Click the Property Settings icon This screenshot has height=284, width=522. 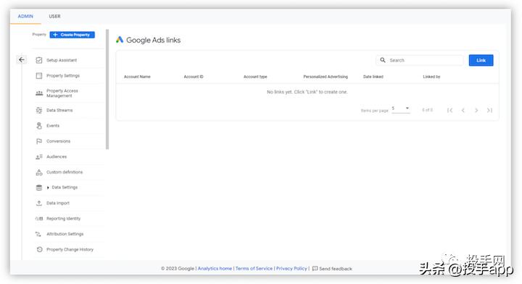click(39, 76)
